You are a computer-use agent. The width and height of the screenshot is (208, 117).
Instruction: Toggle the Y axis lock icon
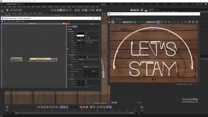(14, 10)
